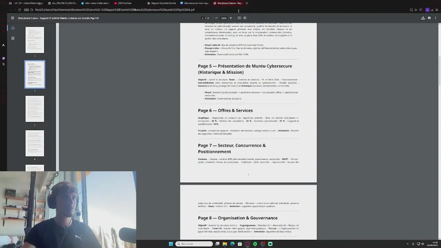This screenshot has height=248, width=441.
Task: Open Microsoft Store from the taskbar
Action: click(240, 244)
